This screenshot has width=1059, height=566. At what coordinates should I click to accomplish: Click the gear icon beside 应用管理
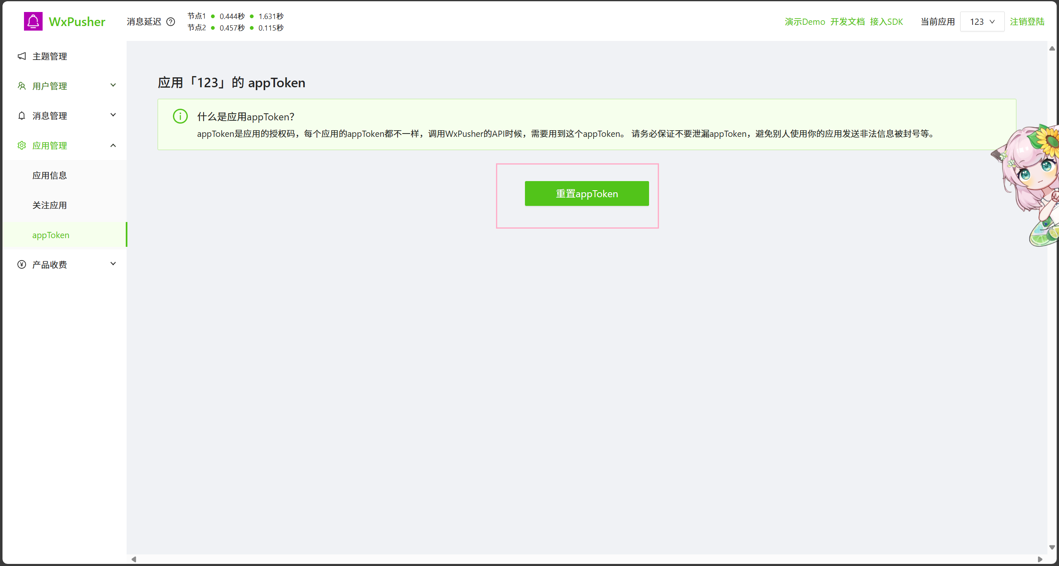pyautogui.click(x=22, y=146)
